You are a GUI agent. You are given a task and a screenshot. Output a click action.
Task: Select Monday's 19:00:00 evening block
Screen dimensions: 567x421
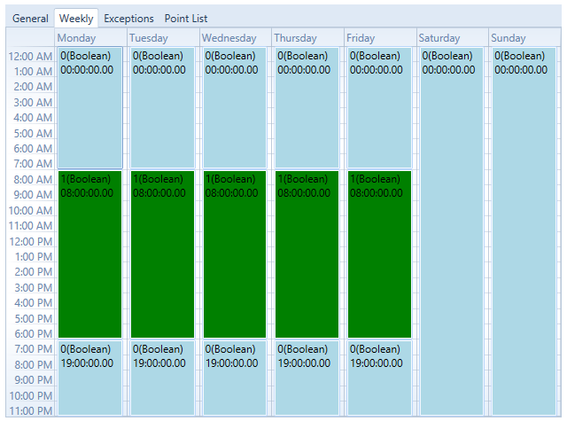[89, 378]
